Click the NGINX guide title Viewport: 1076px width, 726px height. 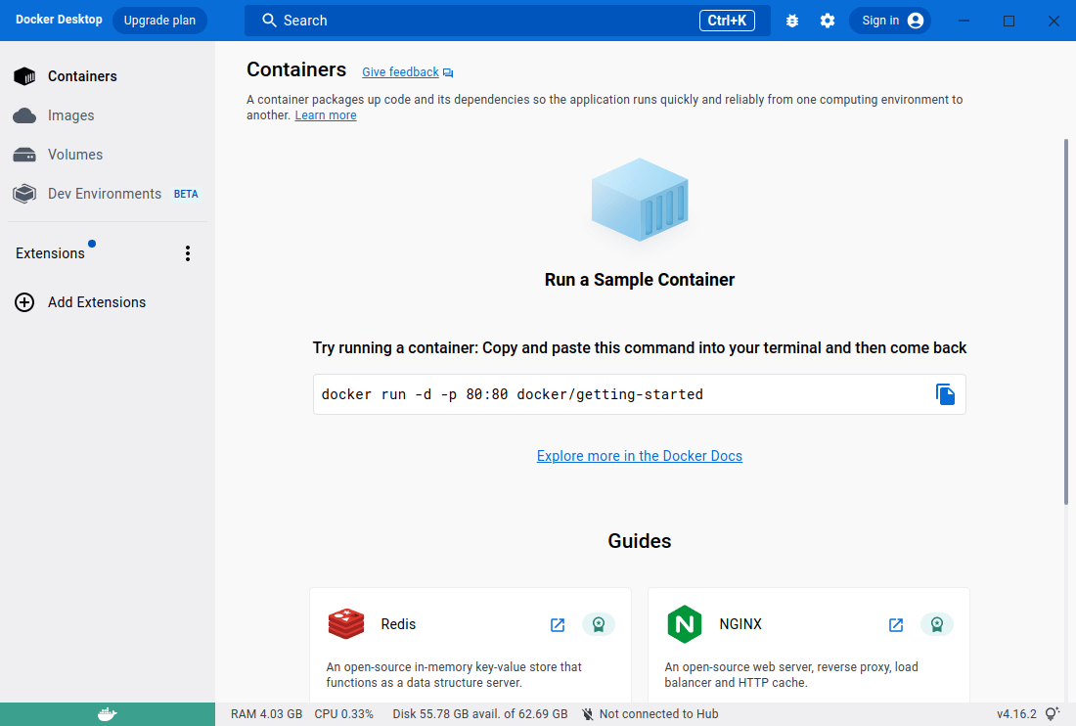tap(740, 624)
